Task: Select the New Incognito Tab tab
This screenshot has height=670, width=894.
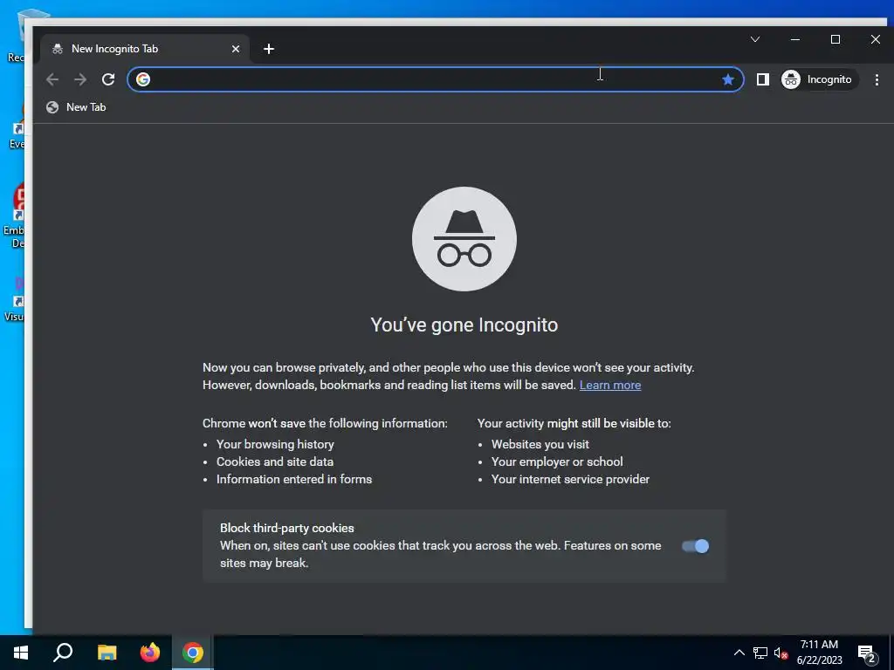Action: point(145,49)
